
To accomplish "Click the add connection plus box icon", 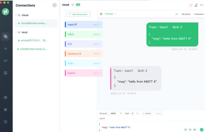I will tap(55, 5).
